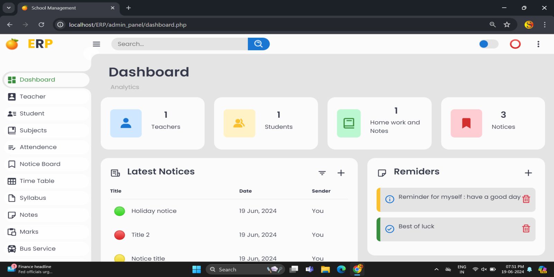Click the Notices card bookmark icon
This screenshot has width=554, height=277.
(466, 123)
